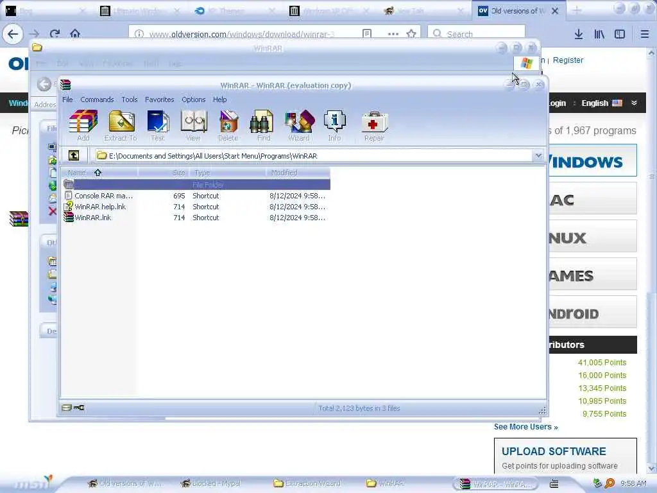Click the WinRAR desktop icon at left edge

(19, 219)
